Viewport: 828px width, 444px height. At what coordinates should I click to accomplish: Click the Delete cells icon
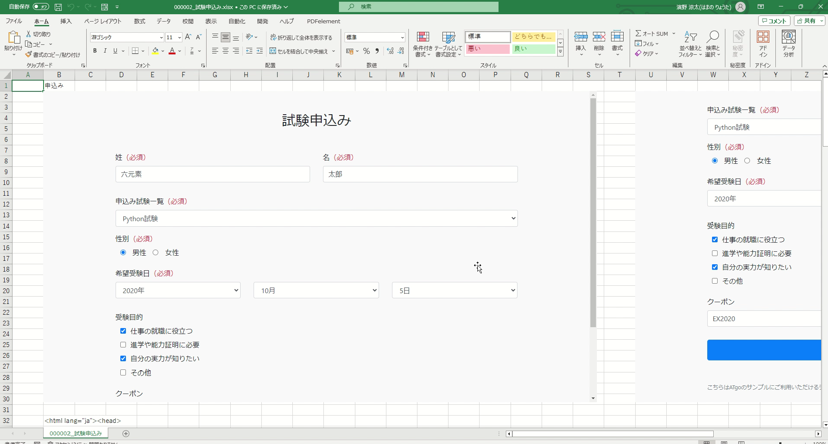[x=599, y=37]
